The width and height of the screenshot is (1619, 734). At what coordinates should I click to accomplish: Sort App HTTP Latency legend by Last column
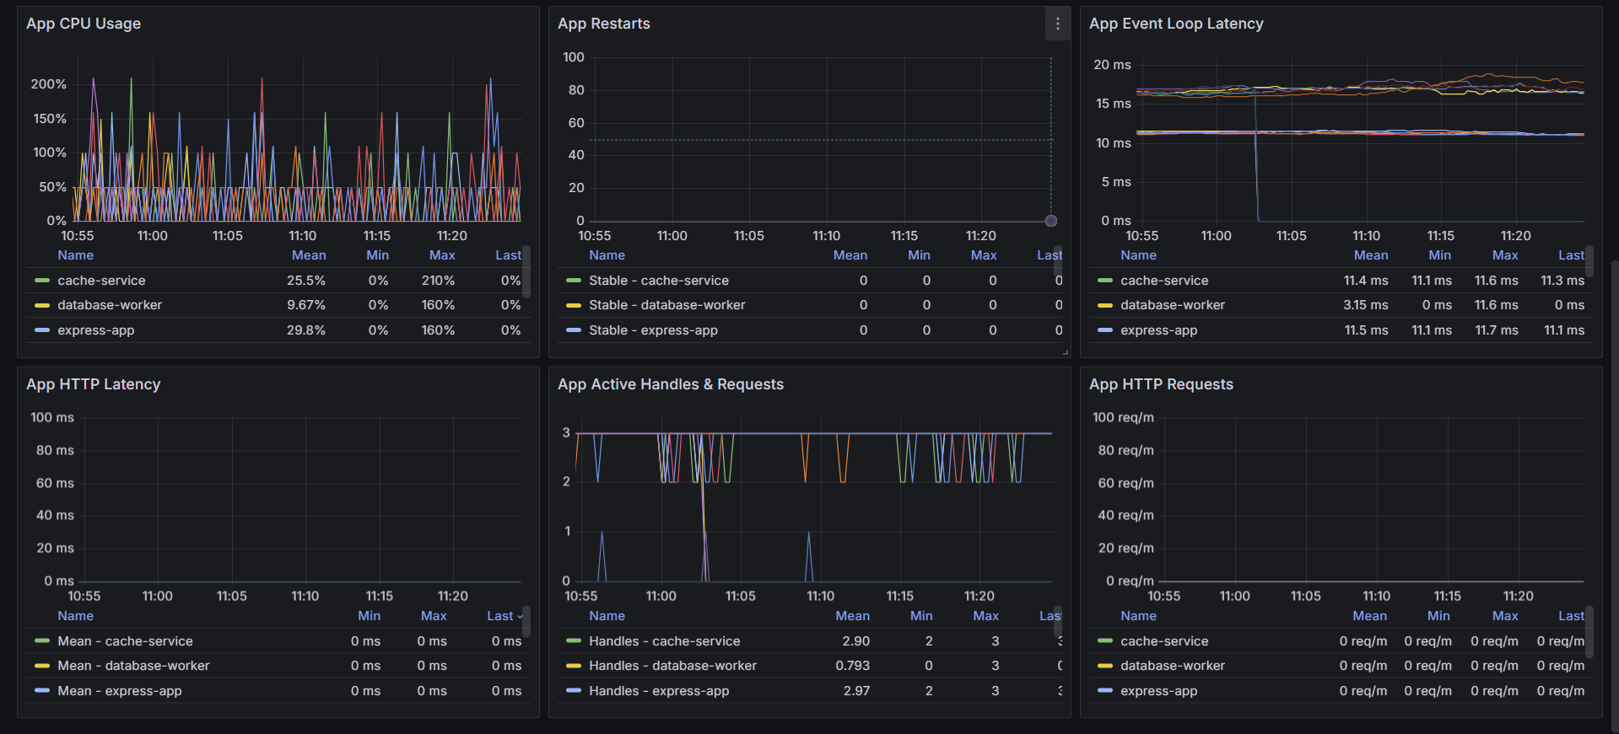[x=505, y=616]
